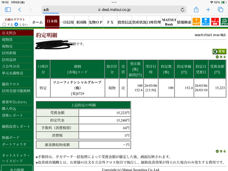Open the ホーム tab

point(37,22)
